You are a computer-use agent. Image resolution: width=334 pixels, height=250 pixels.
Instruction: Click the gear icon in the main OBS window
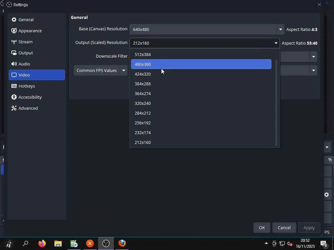point(326,195)
